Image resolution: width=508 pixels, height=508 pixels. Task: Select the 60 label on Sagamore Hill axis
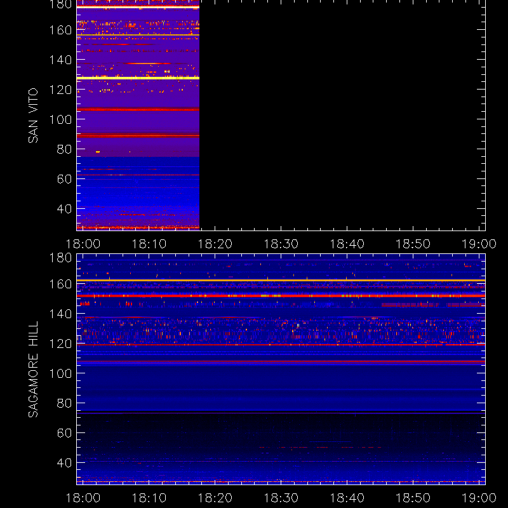tap(64, 433)
